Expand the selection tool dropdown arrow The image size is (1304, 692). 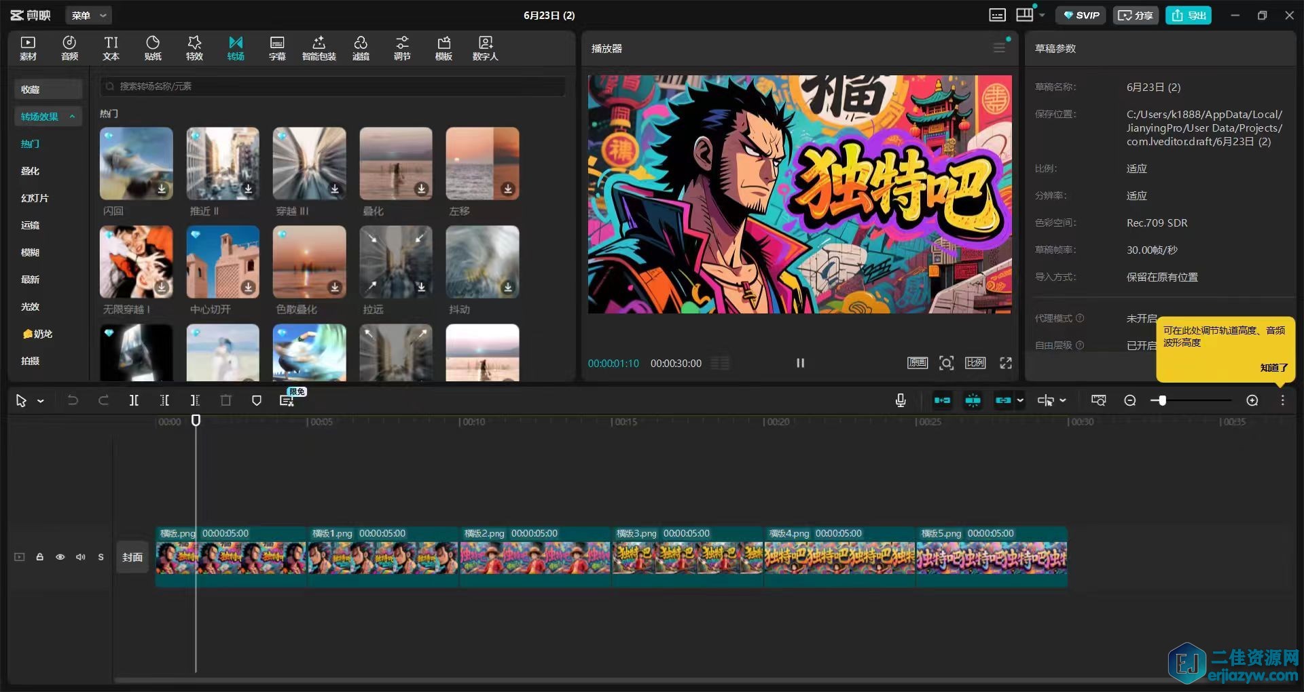tap(41, 401)
